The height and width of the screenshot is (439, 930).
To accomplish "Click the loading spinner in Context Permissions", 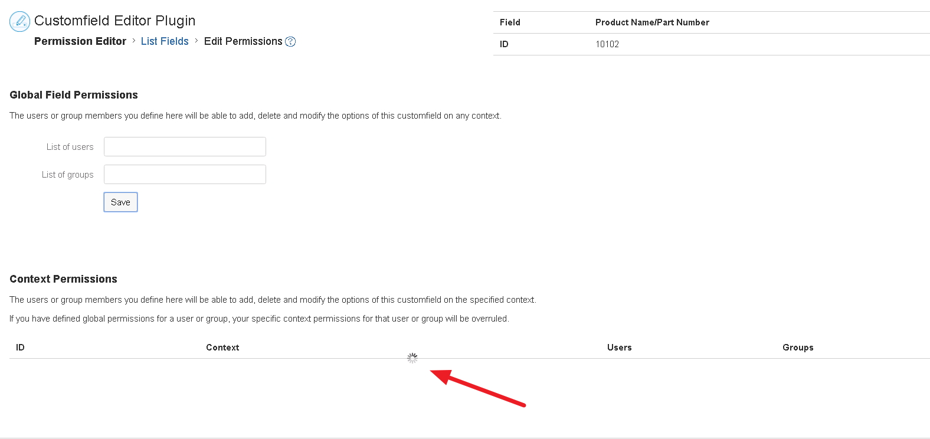I will 412,358.
